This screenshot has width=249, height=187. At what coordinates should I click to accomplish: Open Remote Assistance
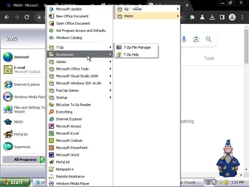[x=80, y=176]
